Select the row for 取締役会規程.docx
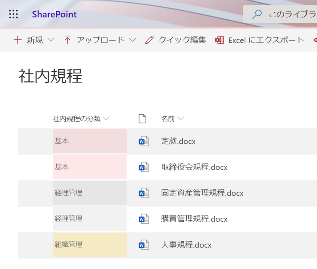This screenshot has height=269, width=317. (x=35, y=167)
